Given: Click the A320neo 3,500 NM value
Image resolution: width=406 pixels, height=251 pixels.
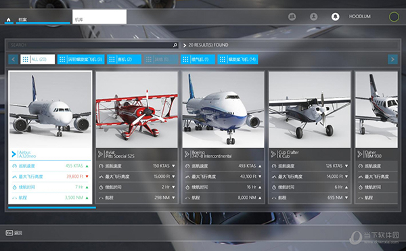Looking at the screenshot, I should coord(74,198).
